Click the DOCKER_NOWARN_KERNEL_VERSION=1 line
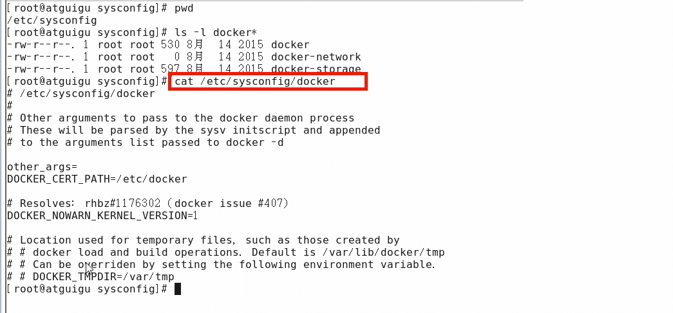Screen dimensions: 673x313 pos(102,216)
